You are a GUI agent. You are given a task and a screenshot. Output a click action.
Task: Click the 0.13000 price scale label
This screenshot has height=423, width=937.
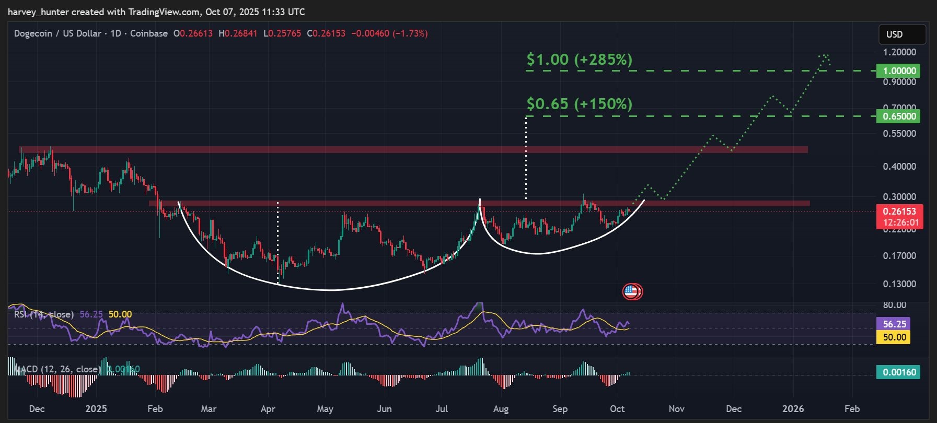[899, 284]
